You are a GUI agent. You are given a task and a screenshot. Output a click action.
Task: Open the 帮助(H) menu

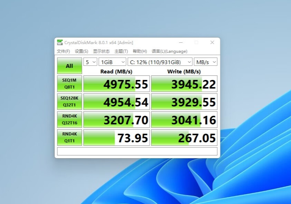(x=140, y=51)
